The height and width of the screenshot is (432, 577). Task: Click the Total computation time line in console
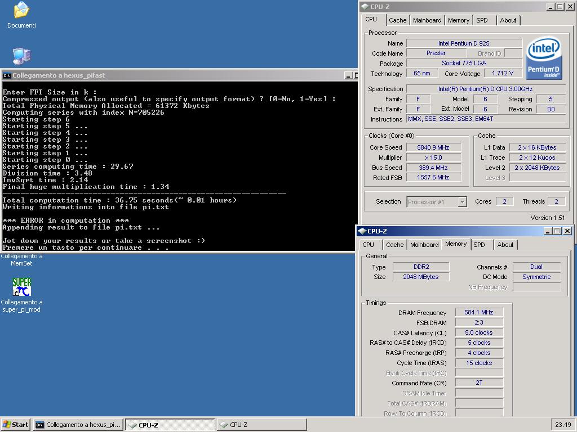[119, 200]
